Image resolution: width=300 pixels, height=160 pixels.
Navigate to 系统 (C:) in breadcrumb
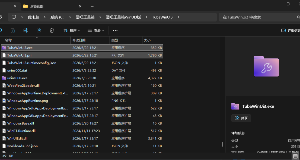[58, 17]
